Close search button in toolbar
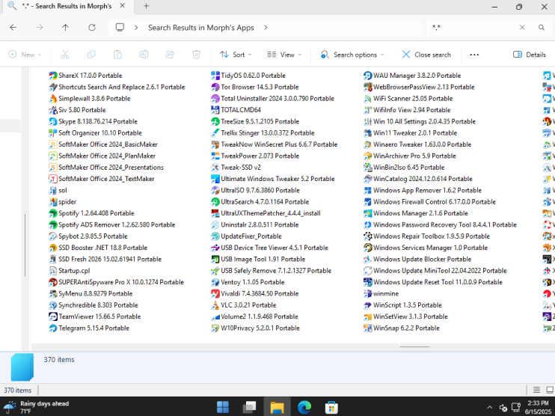 point(426,55)
